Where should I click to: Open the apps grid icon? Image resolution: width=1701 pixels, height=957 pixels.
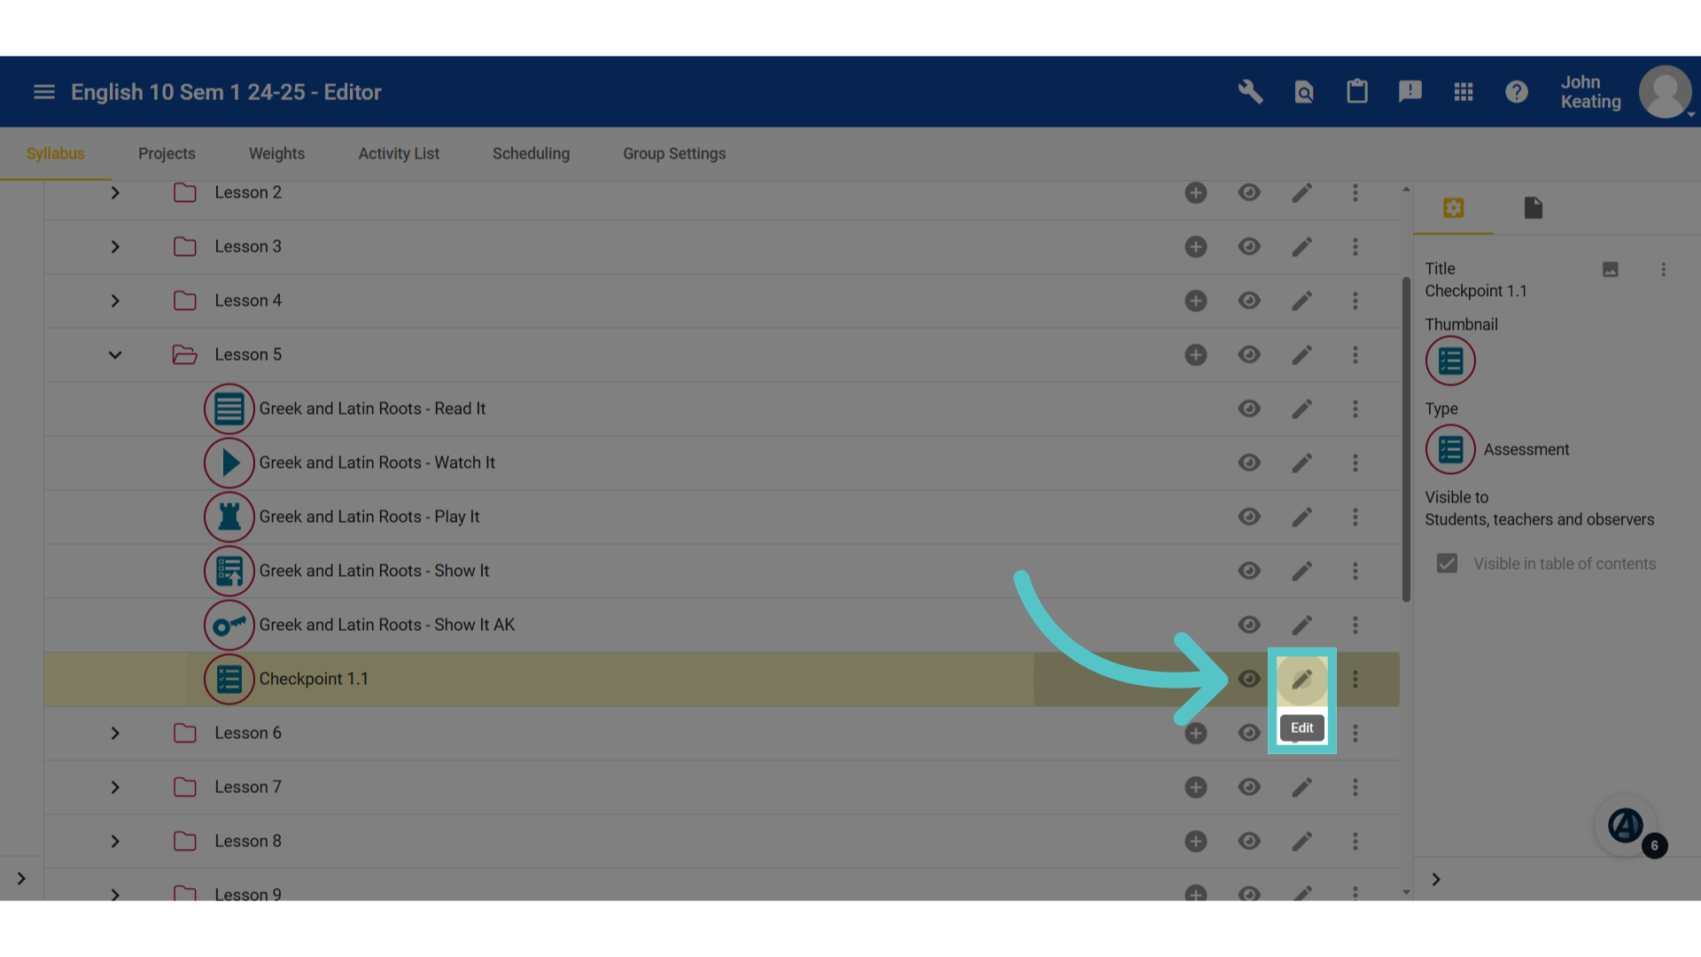tap(1464, 92)
